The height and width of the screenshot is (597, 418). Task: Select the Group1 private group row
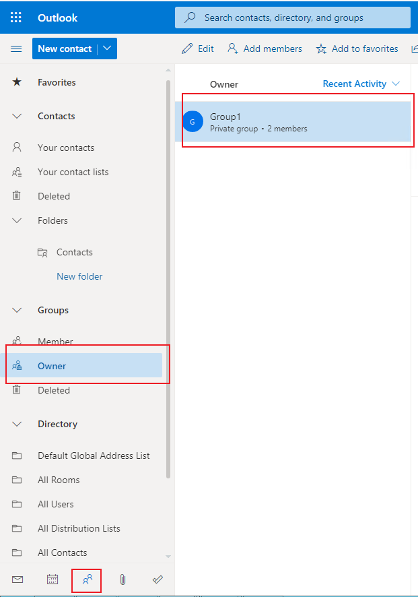click(x=293, y=122)
